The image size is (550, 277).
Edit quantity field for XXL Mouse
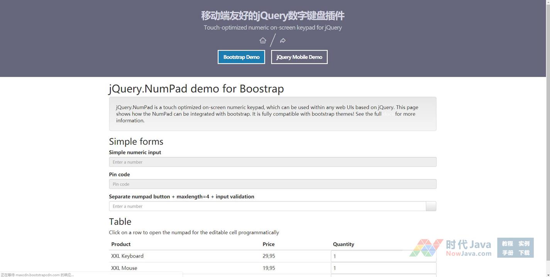click(x=383, y=268)
